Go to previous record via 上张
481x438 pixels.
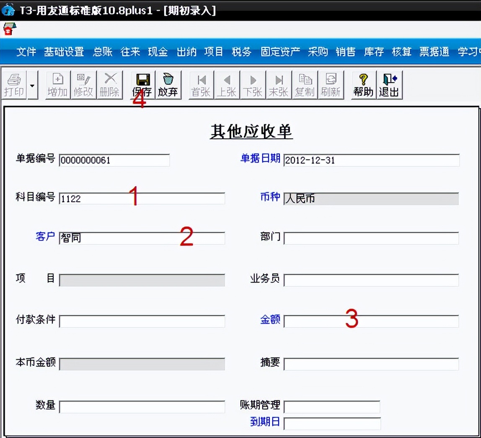(227, 84)
